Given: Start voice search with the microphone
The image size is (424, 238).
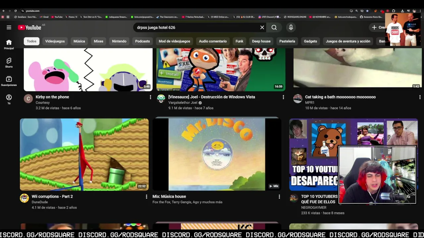Looking at the screenshot, I should (291, 27).
